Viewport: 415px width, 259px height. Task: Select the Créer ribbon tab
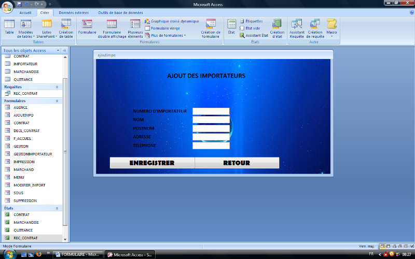click(x=45, y=12)
